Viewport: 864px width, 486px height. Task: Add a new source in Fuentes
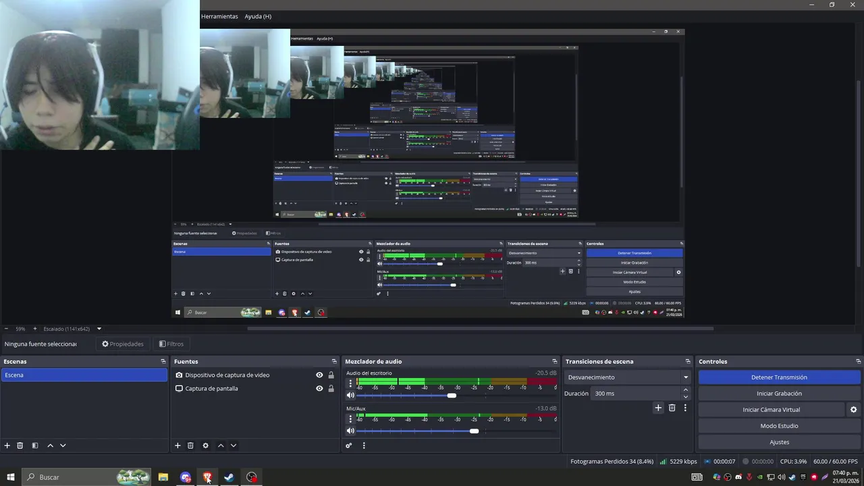point(178,446)
